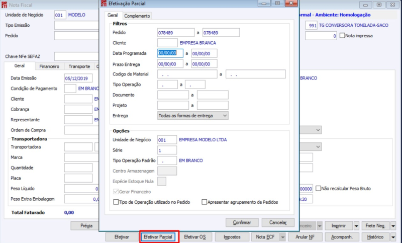Click the Nota ECF button
This screenshot has height=243, width=402.
[x=265, y=237]
